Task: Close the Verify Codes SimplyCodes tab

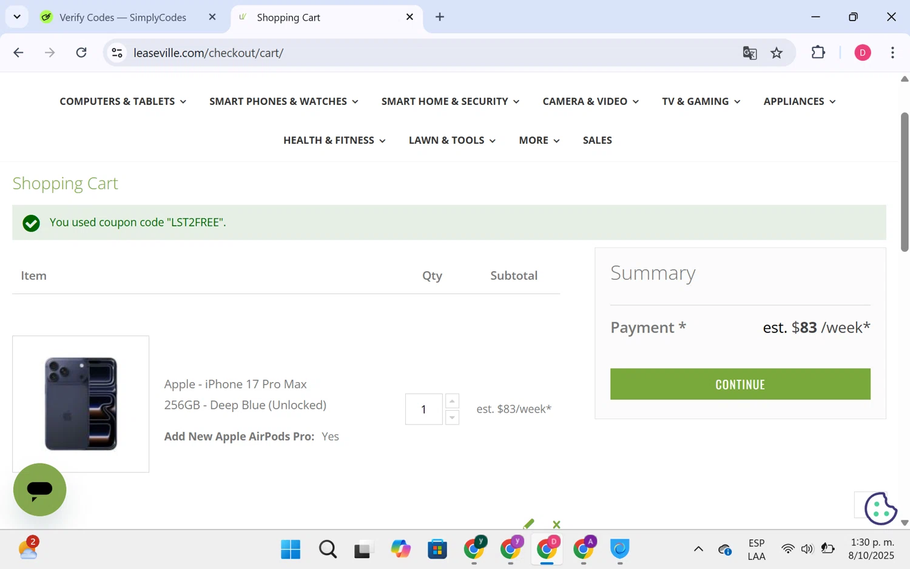Action: (x=212, y=17)
